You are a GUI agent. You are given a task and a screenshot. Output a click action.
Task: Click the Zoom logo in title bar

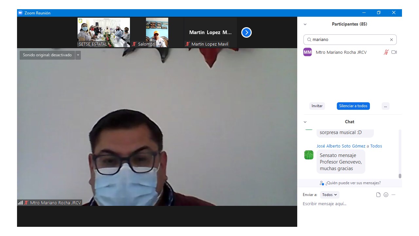pyautogui.click(x=20, y=13)
